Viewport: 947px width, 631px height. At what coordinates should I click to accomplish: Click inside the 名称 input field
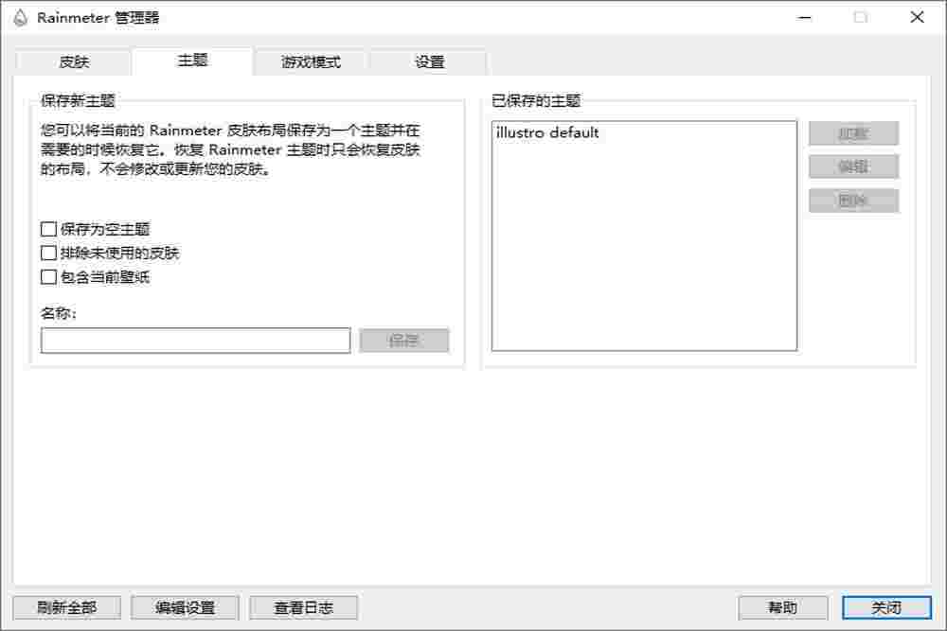pos(194,340)
